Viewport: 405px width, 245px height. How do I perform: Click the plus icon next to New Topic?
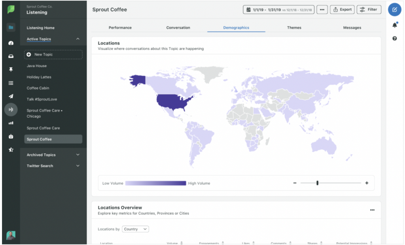[28, 54]
